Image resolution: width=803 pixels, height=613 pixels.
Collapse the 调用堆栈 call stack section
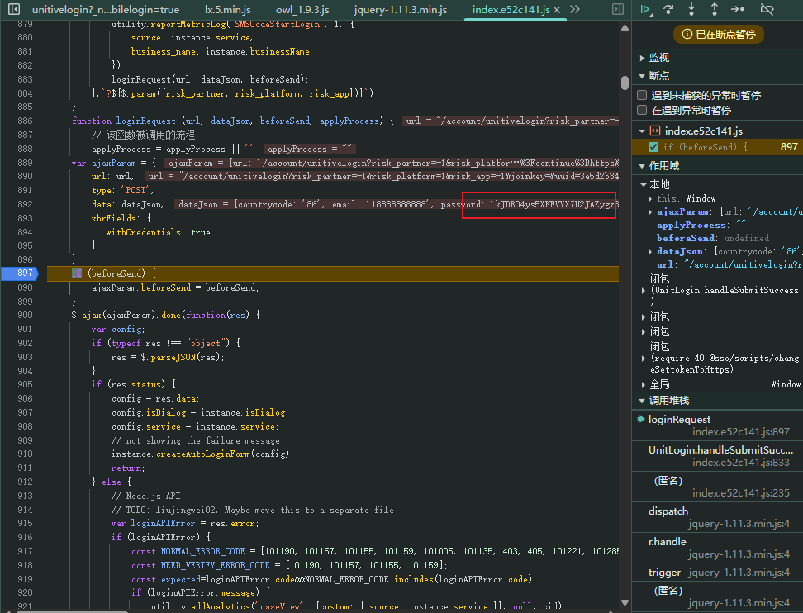642,401
